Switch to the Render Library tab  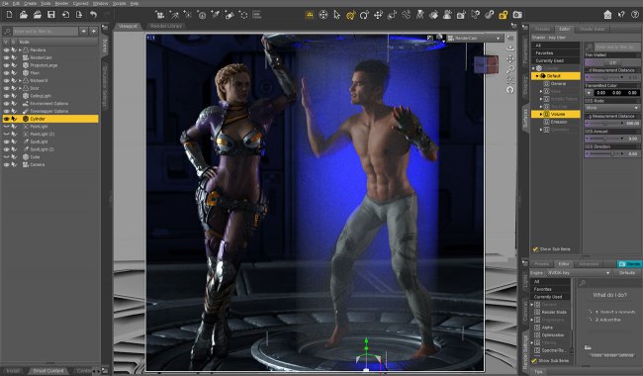point(165,26)
